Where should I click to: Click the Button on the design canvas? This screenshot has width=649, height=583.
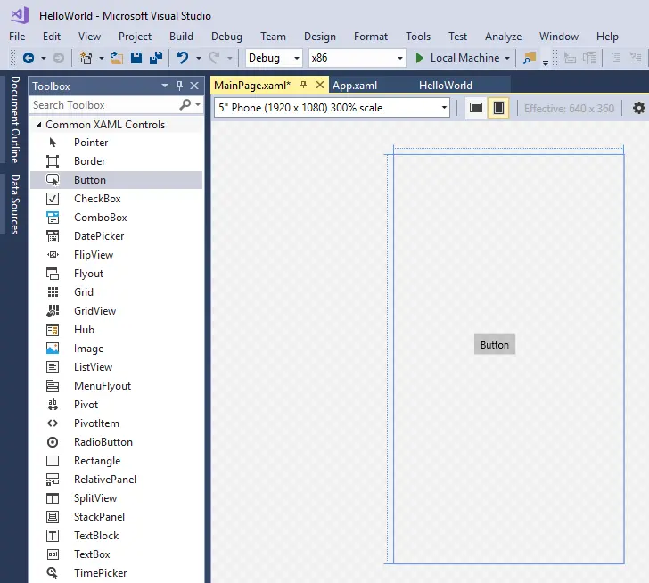[x=495, y=345]
